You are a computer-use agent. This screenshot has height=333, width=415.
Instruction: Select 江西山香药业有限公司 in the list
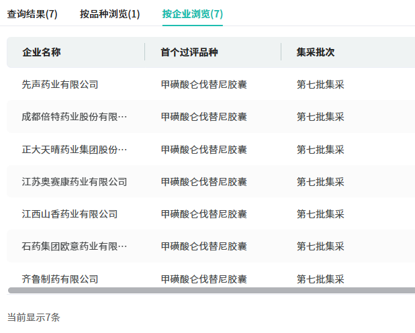point(70,214)
